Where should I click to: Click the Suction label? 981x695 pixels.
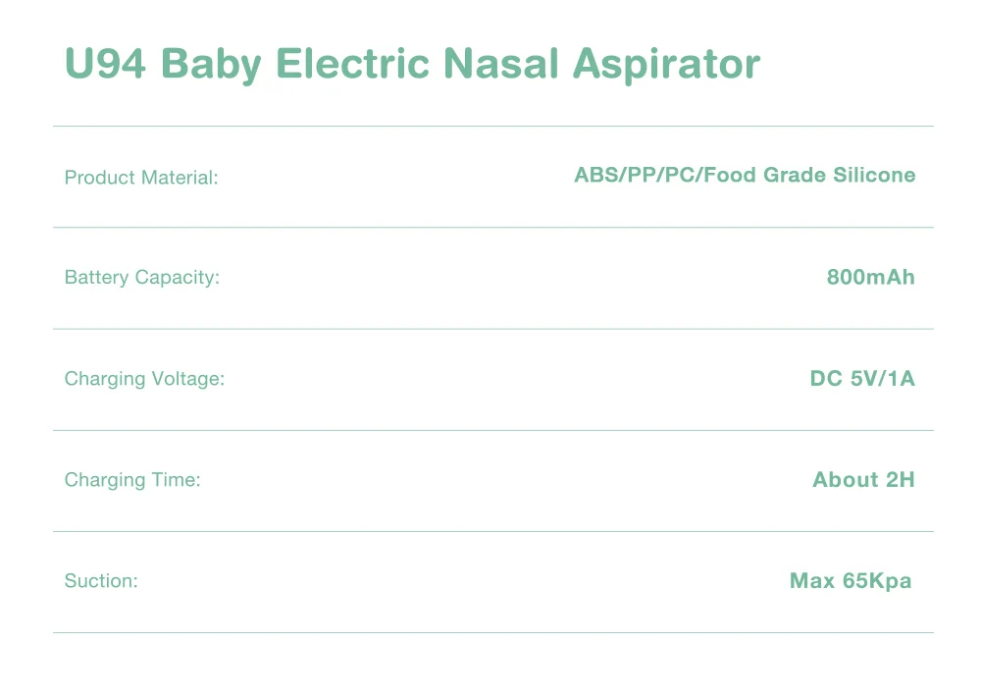(101, 581)
